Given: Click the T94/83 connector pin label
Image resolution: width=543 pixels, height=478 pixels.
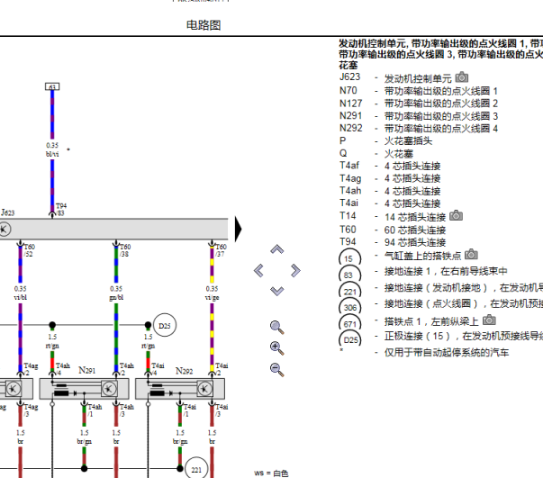Looking at the screenshot, I should 61,210.
